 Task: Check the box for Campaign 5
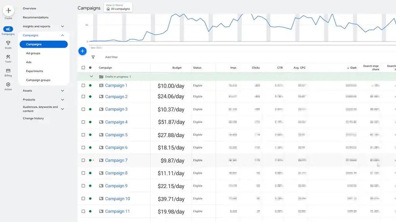[84, 135]
